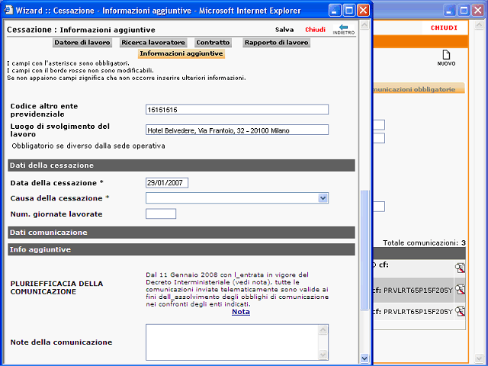This screenshot has height=366, width=488.
Task: Open the Nota hyperlink
Action: [241, 312]
